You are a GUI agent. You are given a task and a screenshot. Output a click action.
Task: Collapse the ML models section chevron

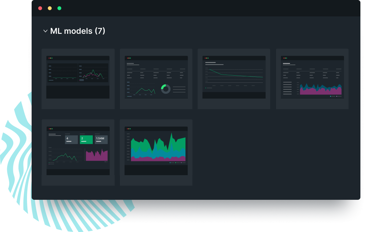pyautogui.click(x=45, y=31)
